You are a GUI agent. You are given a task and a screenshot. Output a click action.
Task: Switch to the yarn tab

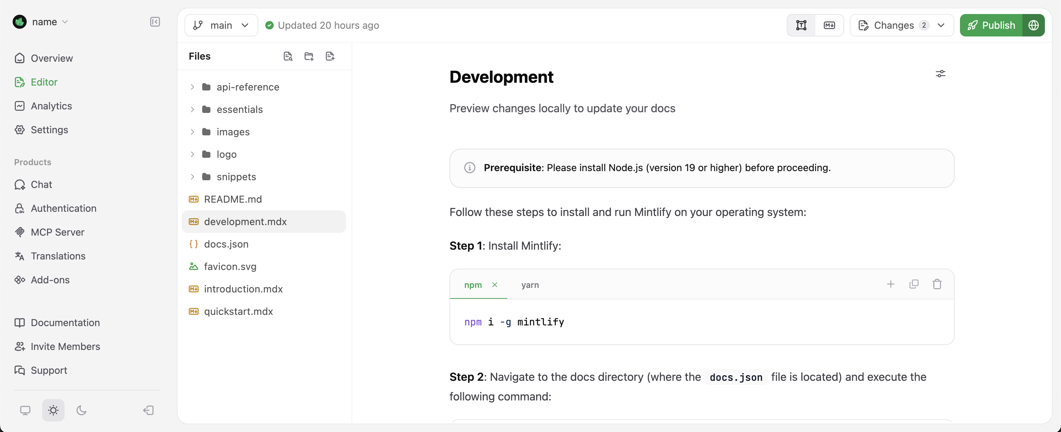click(x=530, y=285)
